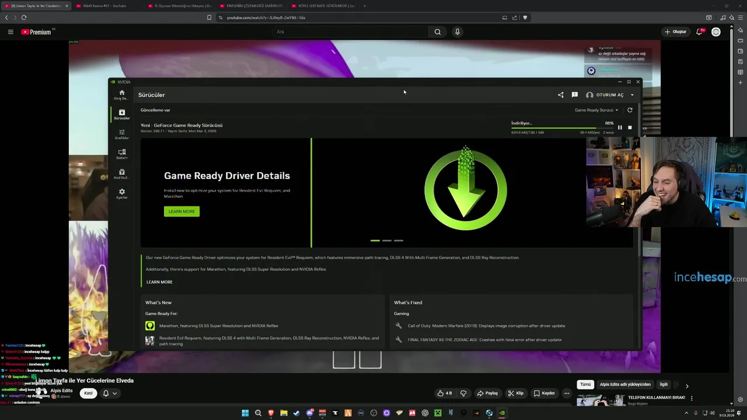Screen dimensions: 747x420
Task: Select the 'Tümü' filter chip
Action: pyautogui.click(x=585, y=384)
